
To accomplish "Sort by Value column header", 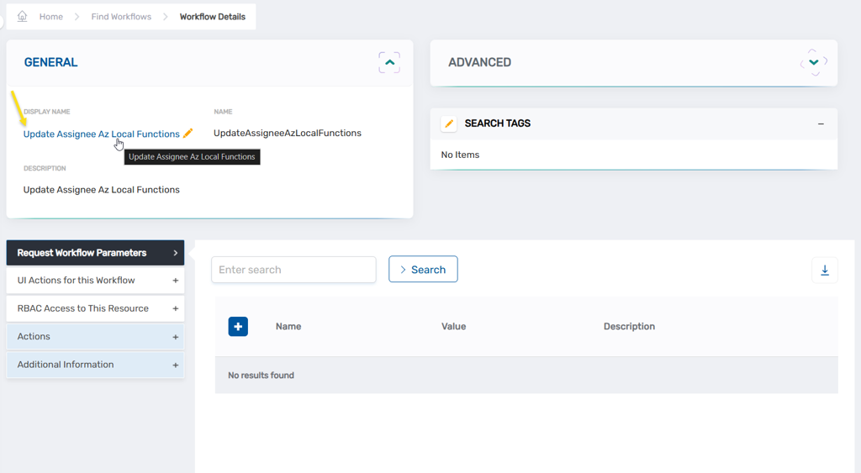I will tap(453, 327).
